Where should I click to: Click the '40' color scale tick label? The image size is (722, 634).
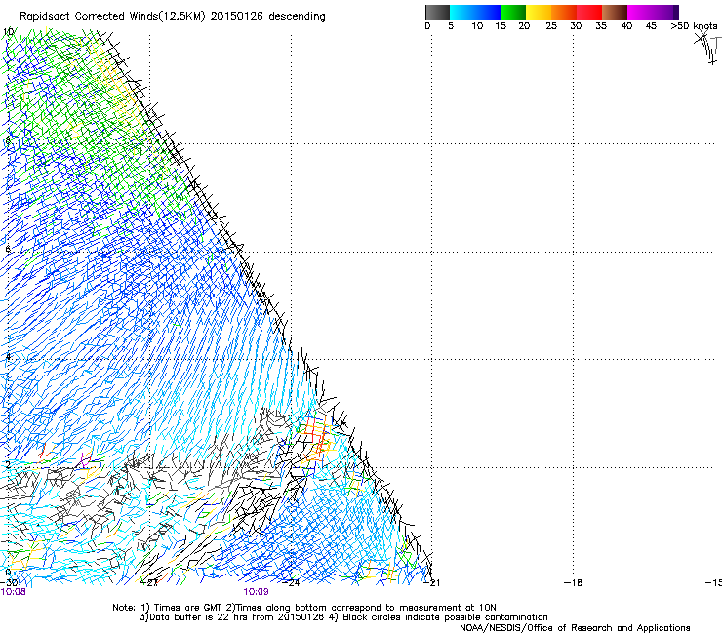626,26
